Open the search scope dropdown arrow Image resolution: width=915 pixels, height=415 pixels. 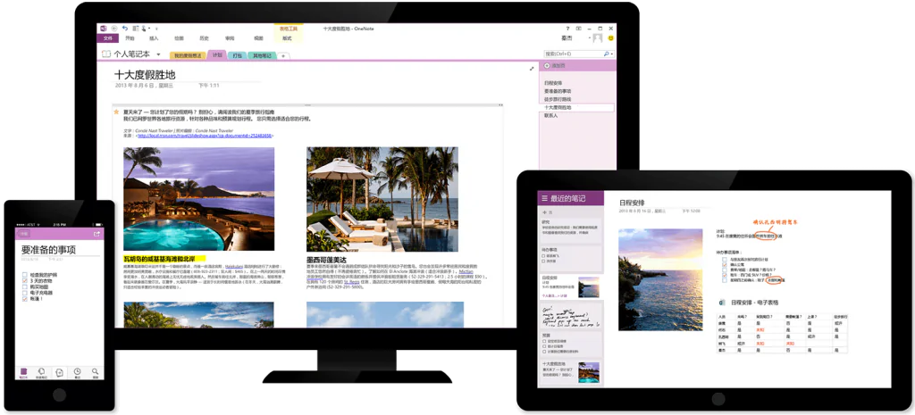pos(611,54)
